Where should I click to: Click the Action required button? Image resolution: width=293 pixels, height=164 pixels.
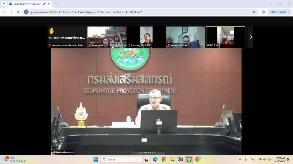tap(278, 12)
